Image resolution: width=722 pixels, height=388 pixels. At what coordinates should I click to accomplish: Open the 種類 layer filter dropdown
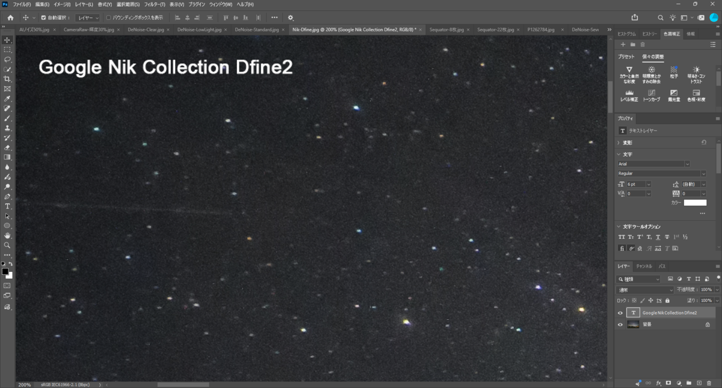tap(639, 279)
